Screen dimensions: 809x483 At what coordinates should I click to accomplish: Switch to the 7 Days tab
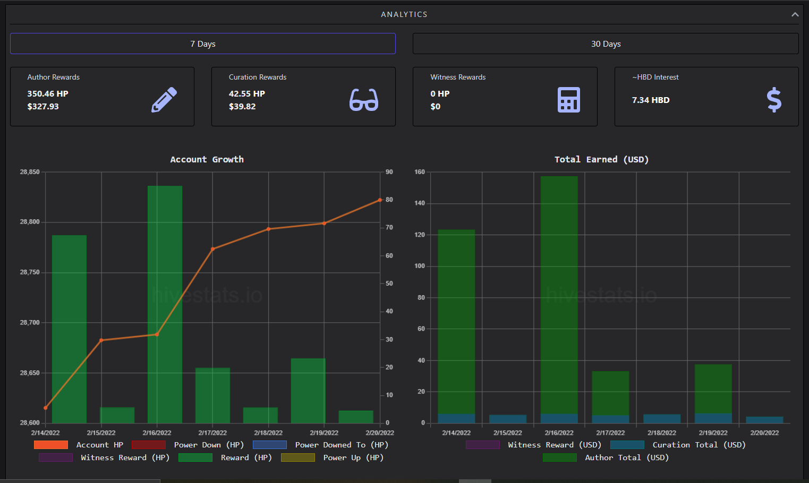tap(203, 44)
